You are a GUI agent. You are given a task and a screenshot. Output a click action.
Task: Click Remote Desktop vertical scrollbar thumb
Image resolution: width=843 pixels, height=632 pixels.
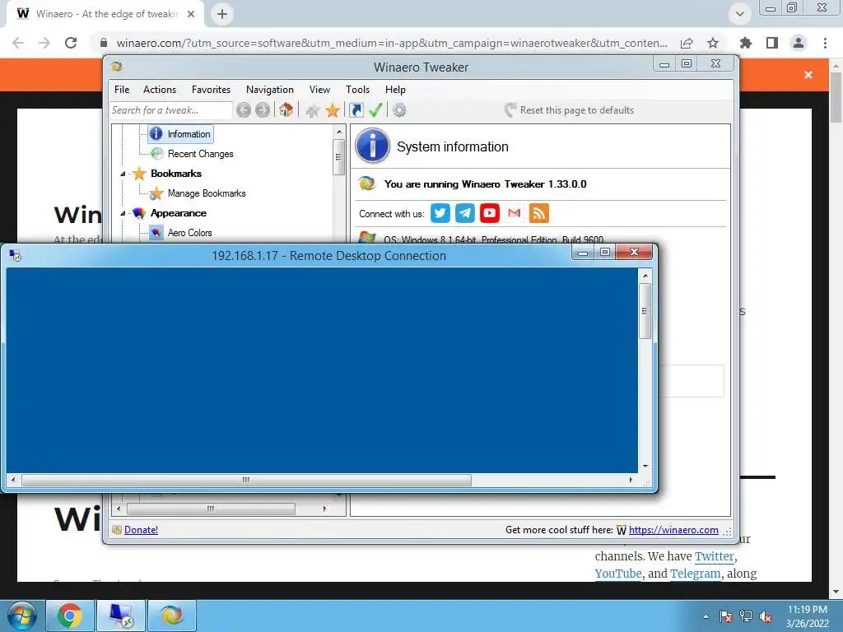click(x=645, y=311)
